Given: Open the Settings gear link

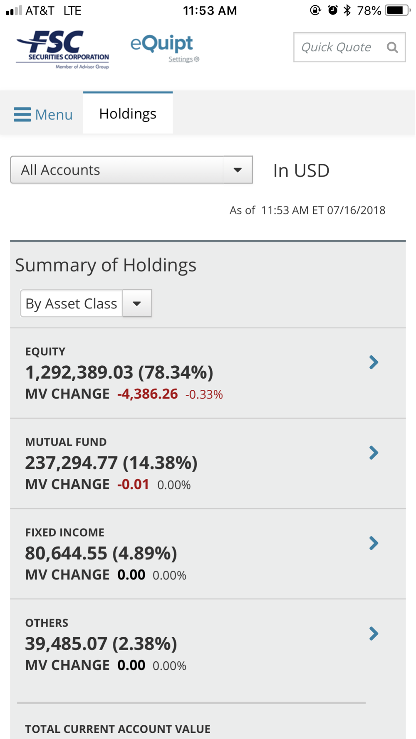Looking at the screenshot, I should click(184, 59).
